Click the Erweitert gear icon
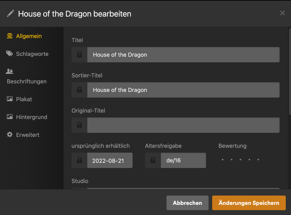The image size is (291, 215). pyautogui.click(x=10, y=135)
